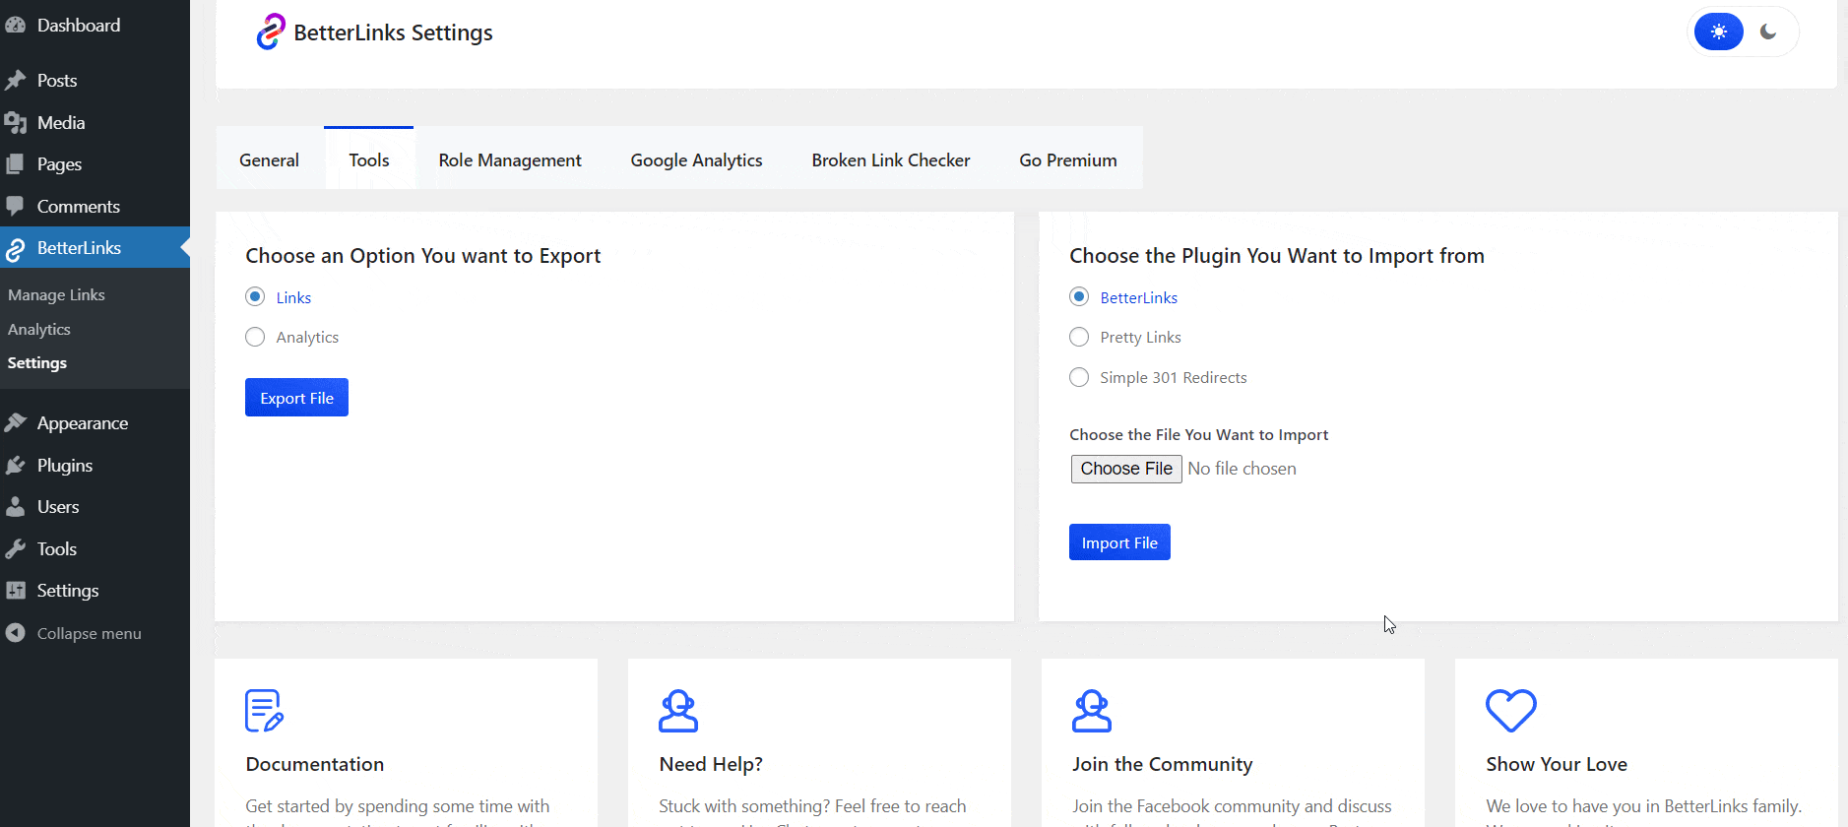Click 'Choose the File You Want to Import' label

1199,435
